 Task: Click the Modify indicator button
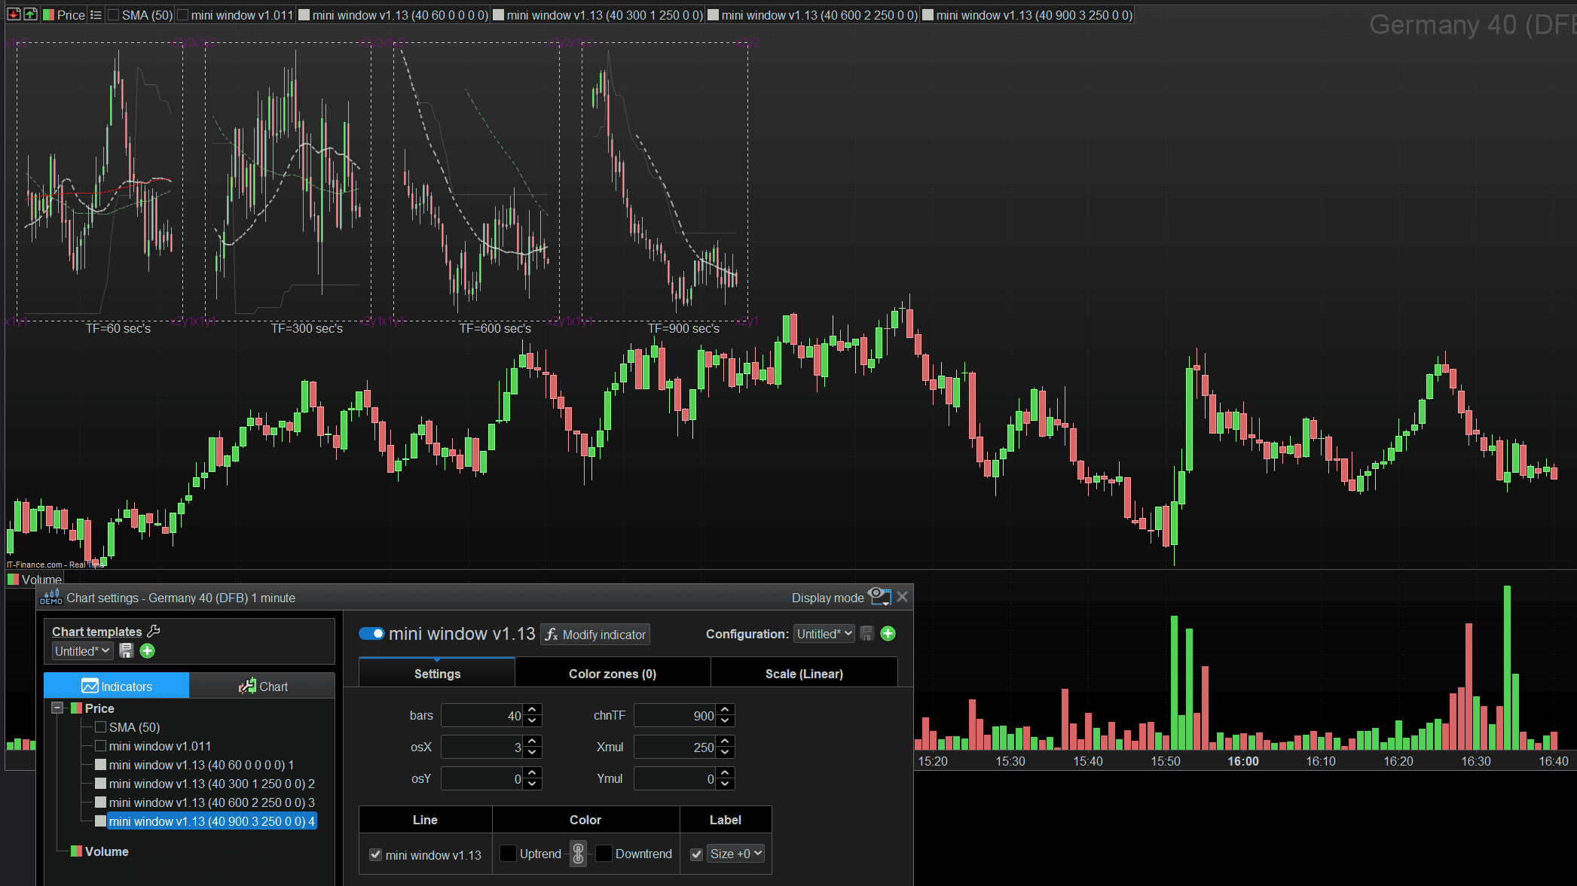[x=595, y=635]
